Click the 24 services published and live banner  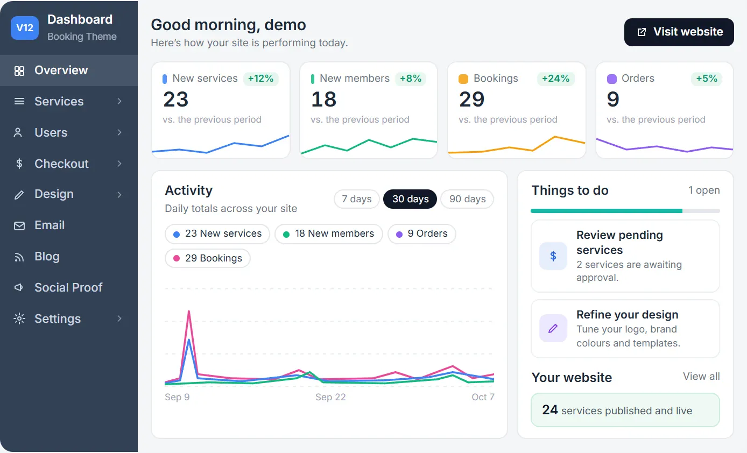coord(625,410)
